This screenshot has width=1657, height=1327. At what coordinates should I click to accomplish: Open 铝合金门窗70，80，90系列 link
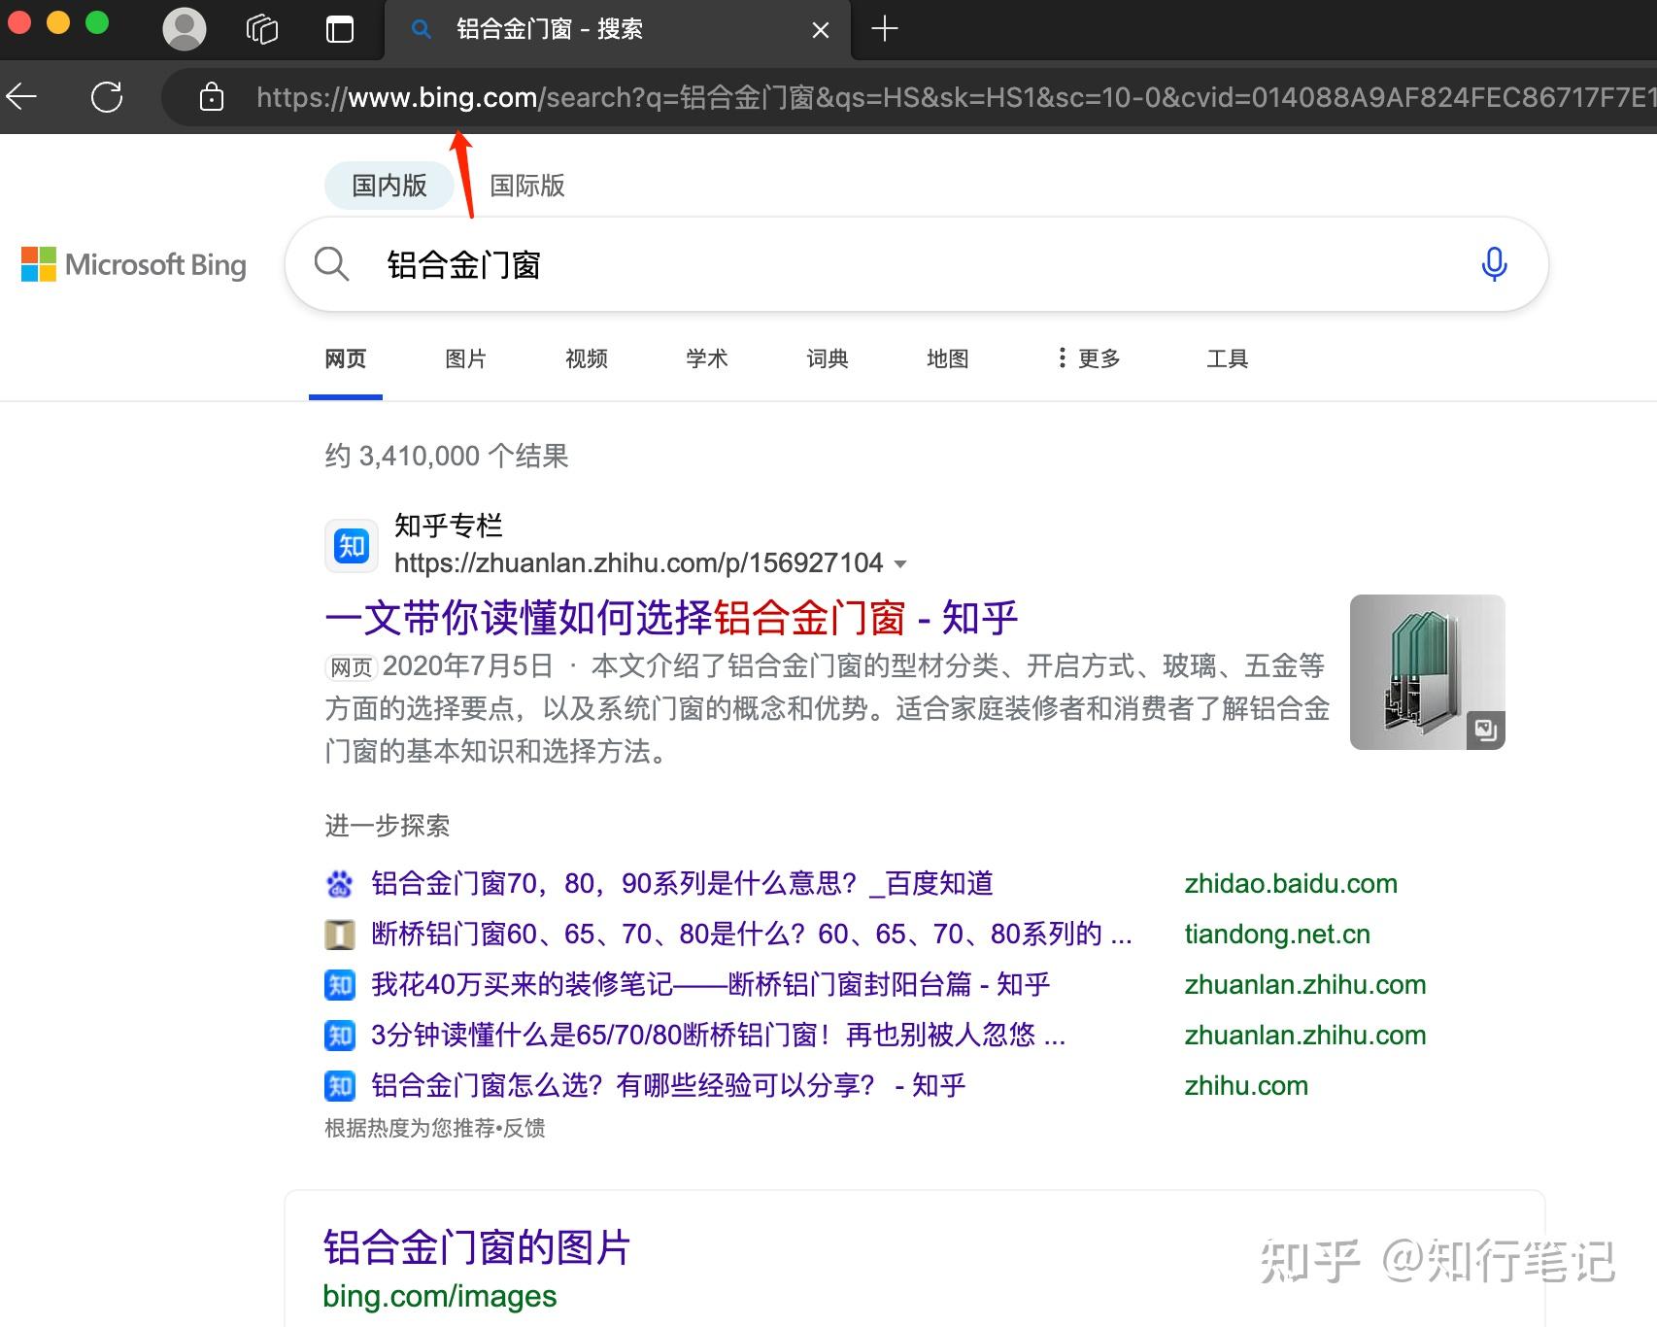683,884
